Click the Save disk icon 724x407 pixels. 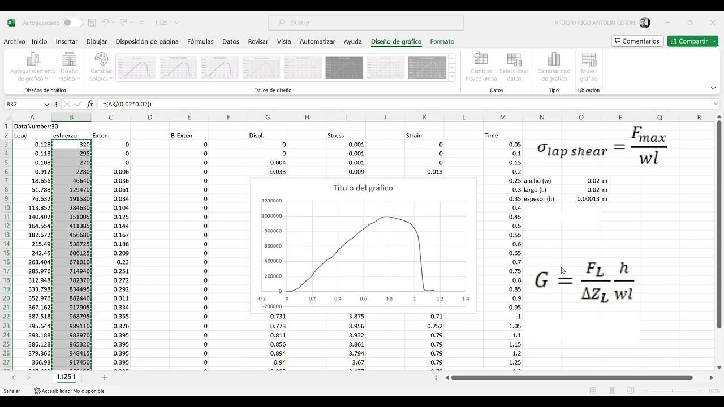(92, 23)
